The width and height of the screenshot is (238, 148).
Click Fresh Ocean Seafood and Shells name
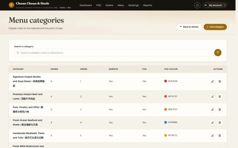pos(28,122)
